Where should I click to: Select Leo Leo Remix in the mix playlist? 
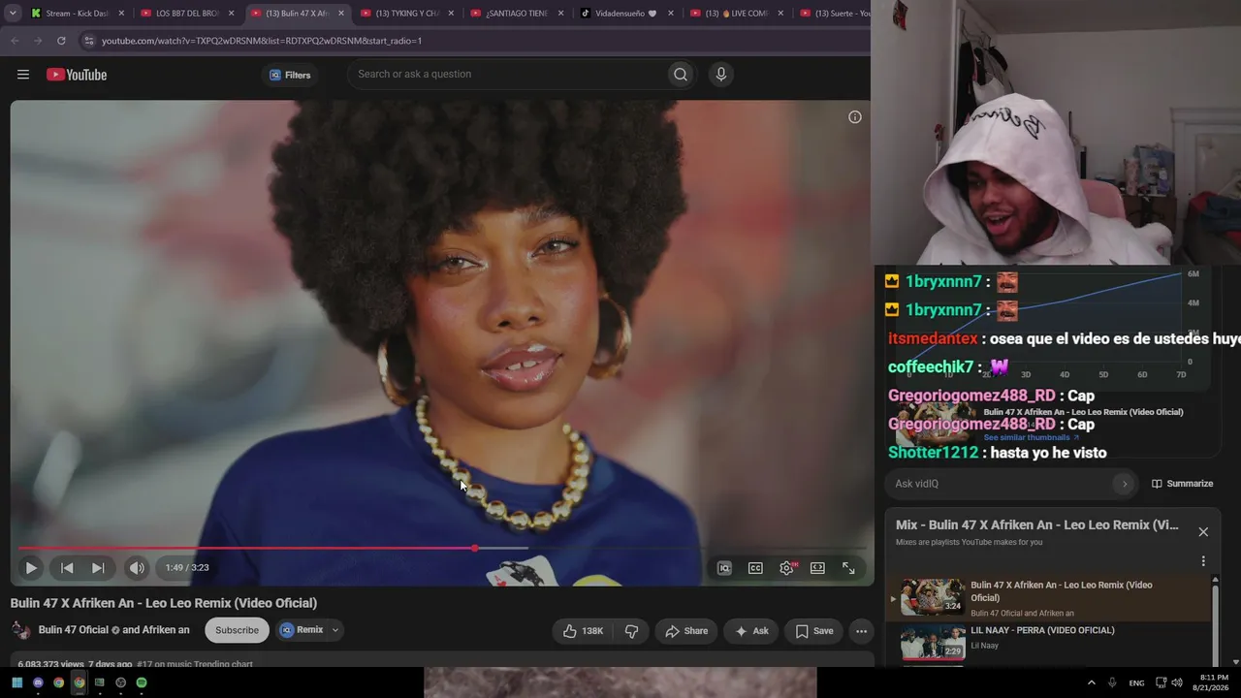coord(1050,598)
